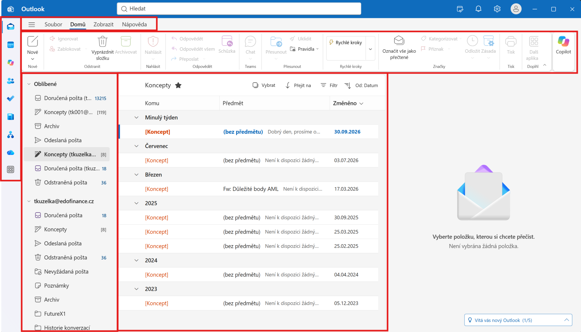Click the Přejít na button

pyautogui.click(x=298, y=85)
